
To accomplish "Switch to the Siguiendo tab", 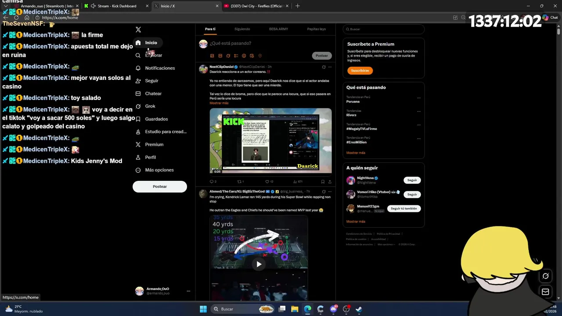I will [242, 29].
